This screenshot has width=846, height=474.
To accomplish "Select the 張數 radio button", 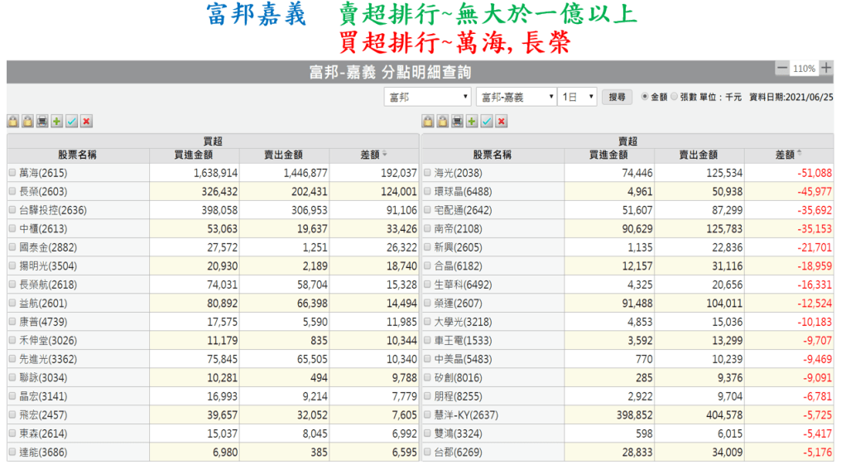I will pos(674,97).
